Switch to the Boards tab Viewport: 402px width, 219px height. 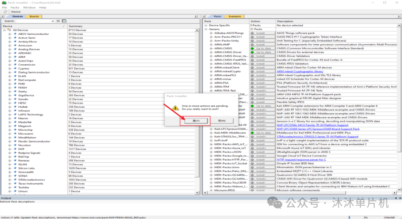click(34, 16)
